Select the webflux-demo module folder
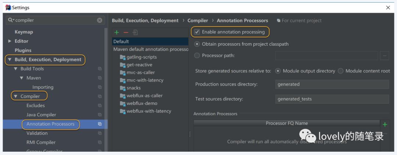Viewport: 397px width, 155px height. (142, 103)
